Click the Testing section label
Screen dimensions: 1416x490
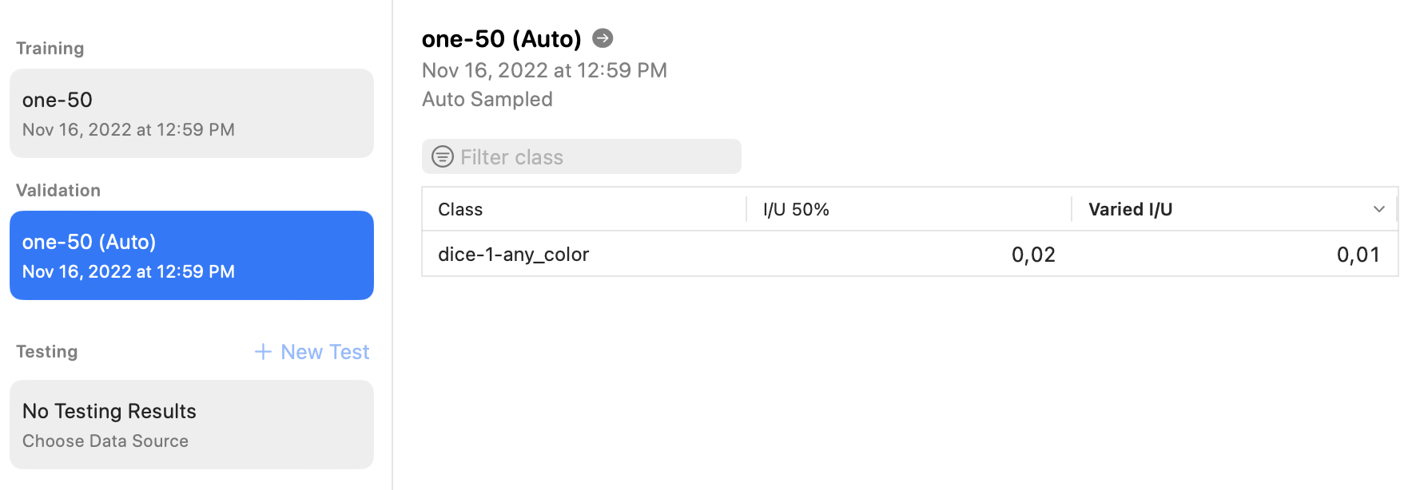[47, 351]
